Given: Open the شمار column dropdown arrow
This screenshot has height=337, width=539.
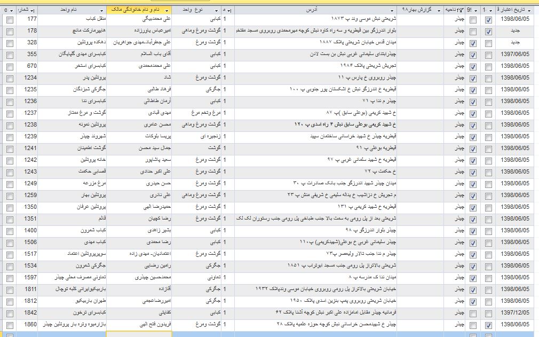Looking at the screenshot, I should point(33,10).
